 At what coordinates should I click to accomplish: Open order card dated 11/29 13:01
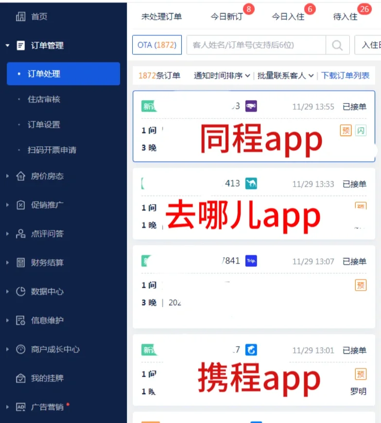pyautogui.click(x=254, y=370)
